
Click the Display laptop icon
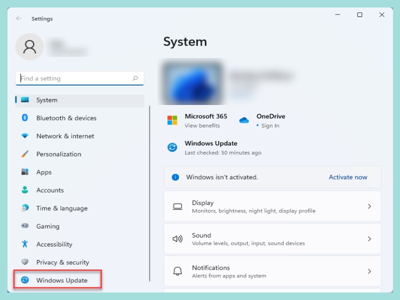[177, 206]
